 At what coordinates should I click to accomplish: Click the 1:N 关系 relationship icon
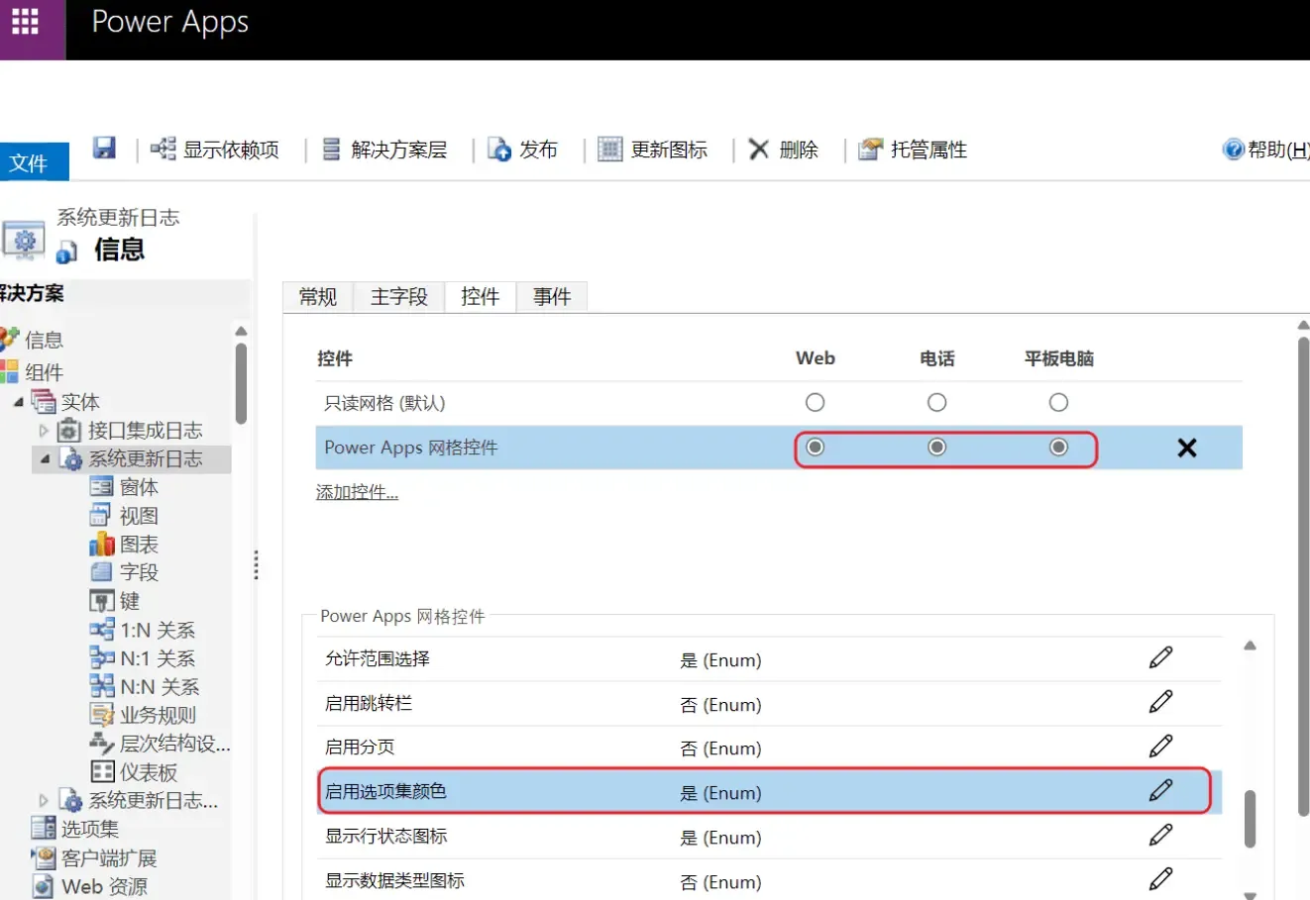point(101,630)
